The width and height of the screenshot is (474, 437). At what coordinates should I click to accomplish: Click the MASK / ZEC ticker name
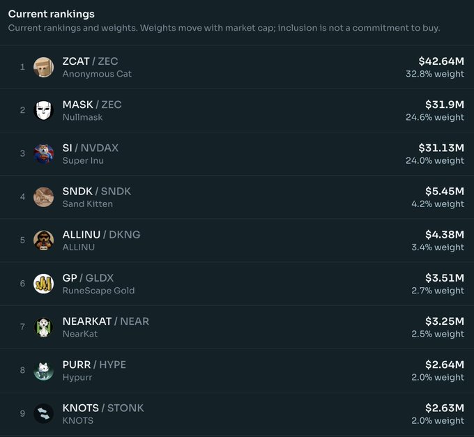[92, 105]
